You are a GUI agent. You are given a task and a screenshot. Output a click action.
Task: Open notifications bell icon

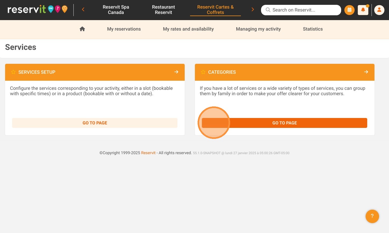(363, 10)
